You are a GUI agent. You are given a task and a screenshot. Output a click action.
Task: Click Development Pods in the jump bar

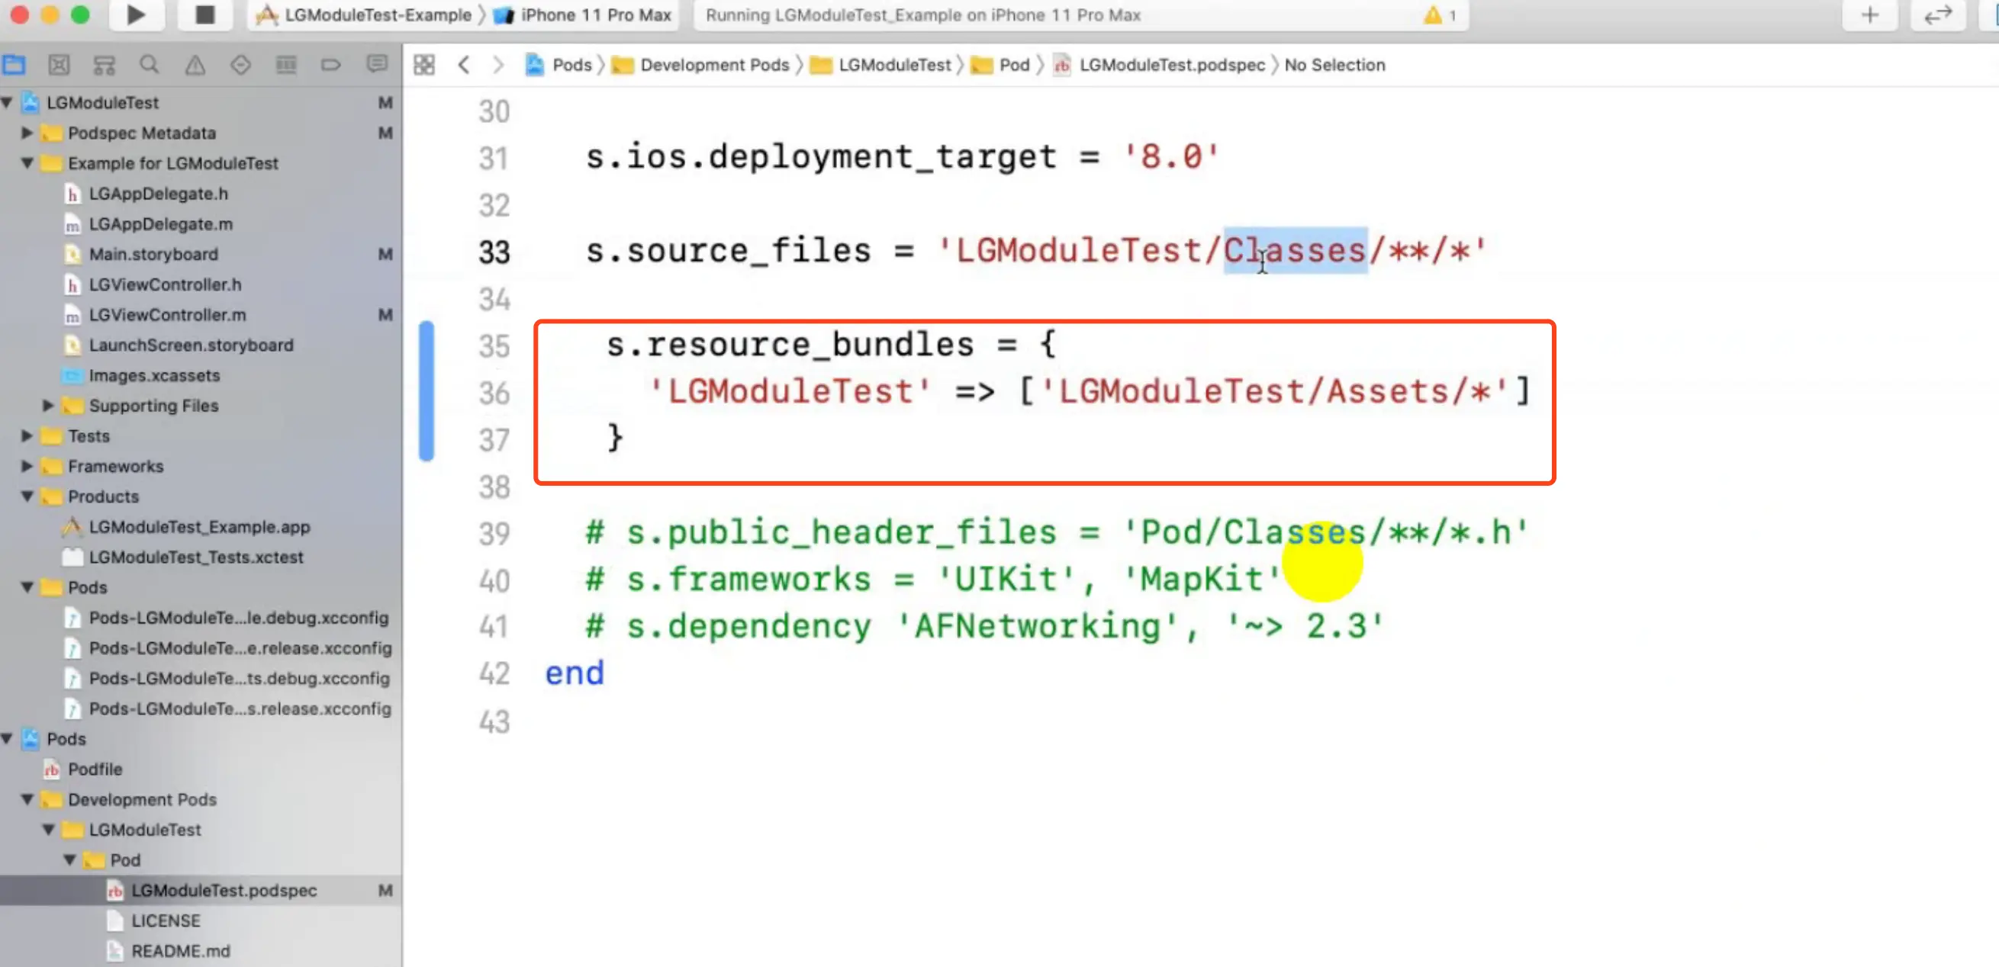714,65
